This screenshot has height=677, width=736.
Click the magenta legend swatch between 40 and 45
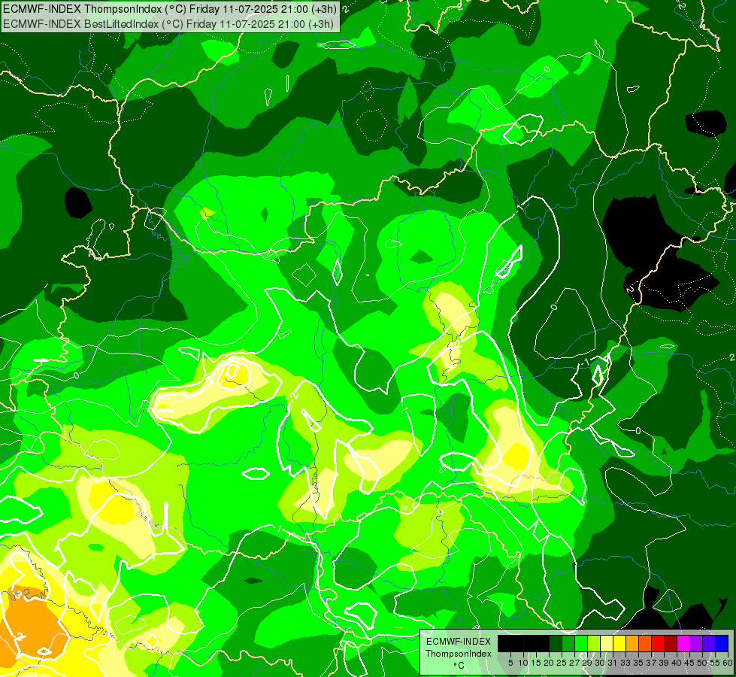tap(683, 643)
